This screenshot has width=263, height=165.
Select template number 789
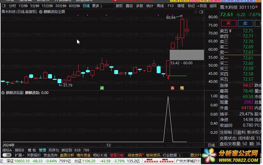(x=86, y=150)
